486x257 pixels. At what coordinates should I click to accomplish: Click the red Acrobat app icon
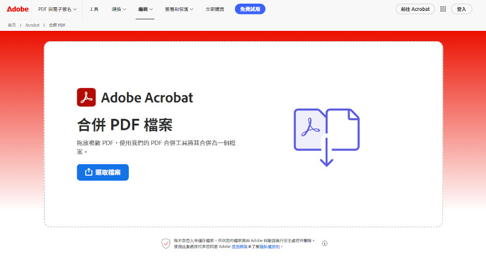coord(86,97)
